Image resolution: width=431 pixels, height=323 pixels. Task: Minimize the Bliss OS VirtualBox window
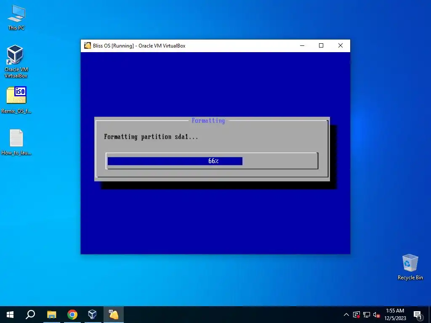point(302,45)
